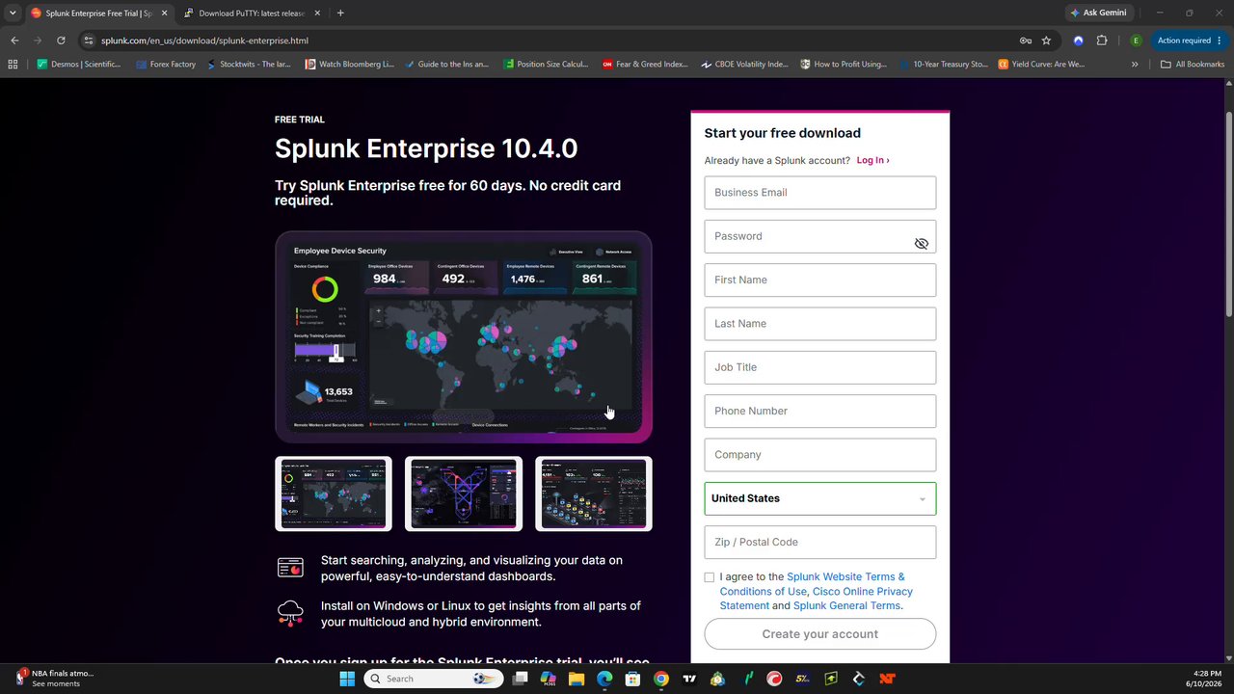Image resolution: width=1234 pixels, height=694 pixels.
Task: Open the NBA finals news widget
Action: pos(55,679)
